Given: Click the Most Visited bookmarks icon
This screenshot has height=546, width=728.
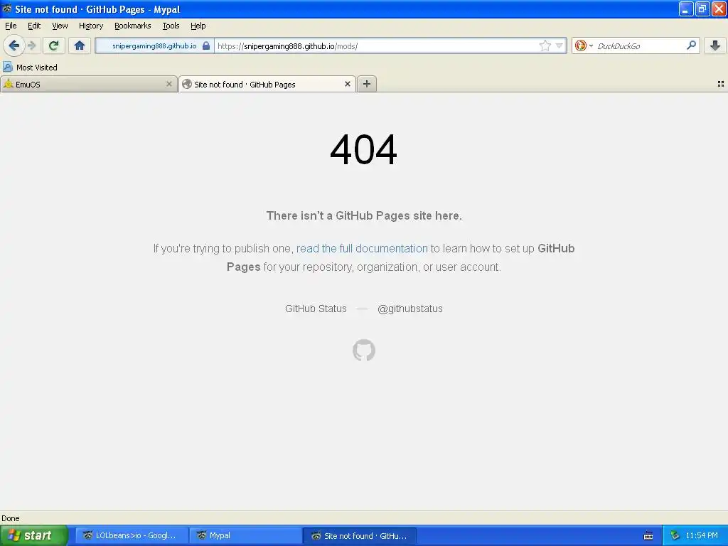Looking at the screenshot, I should pyautogui.click(x=7, y=68).
